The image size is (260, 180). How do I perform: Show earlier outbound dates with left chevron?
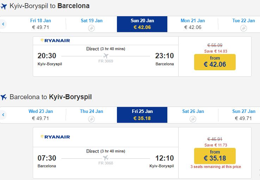(4, 24)
